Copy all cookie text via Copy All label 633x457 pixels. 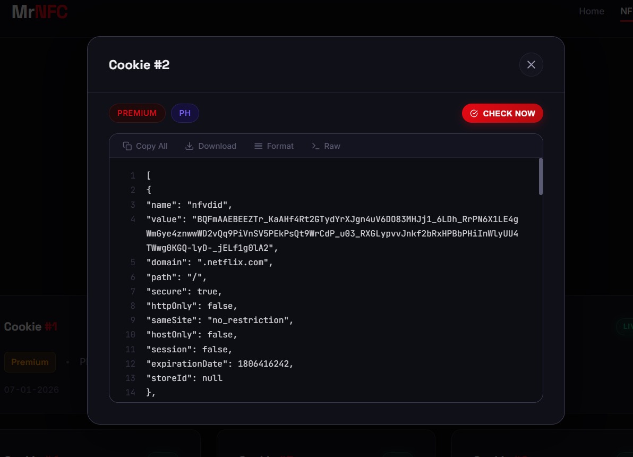tap(152, 146)
